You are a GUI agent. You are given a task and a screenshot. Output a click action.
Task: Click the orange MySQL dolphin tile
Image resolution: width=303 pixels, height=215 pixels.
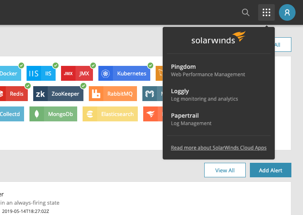(x=159, y=73)
